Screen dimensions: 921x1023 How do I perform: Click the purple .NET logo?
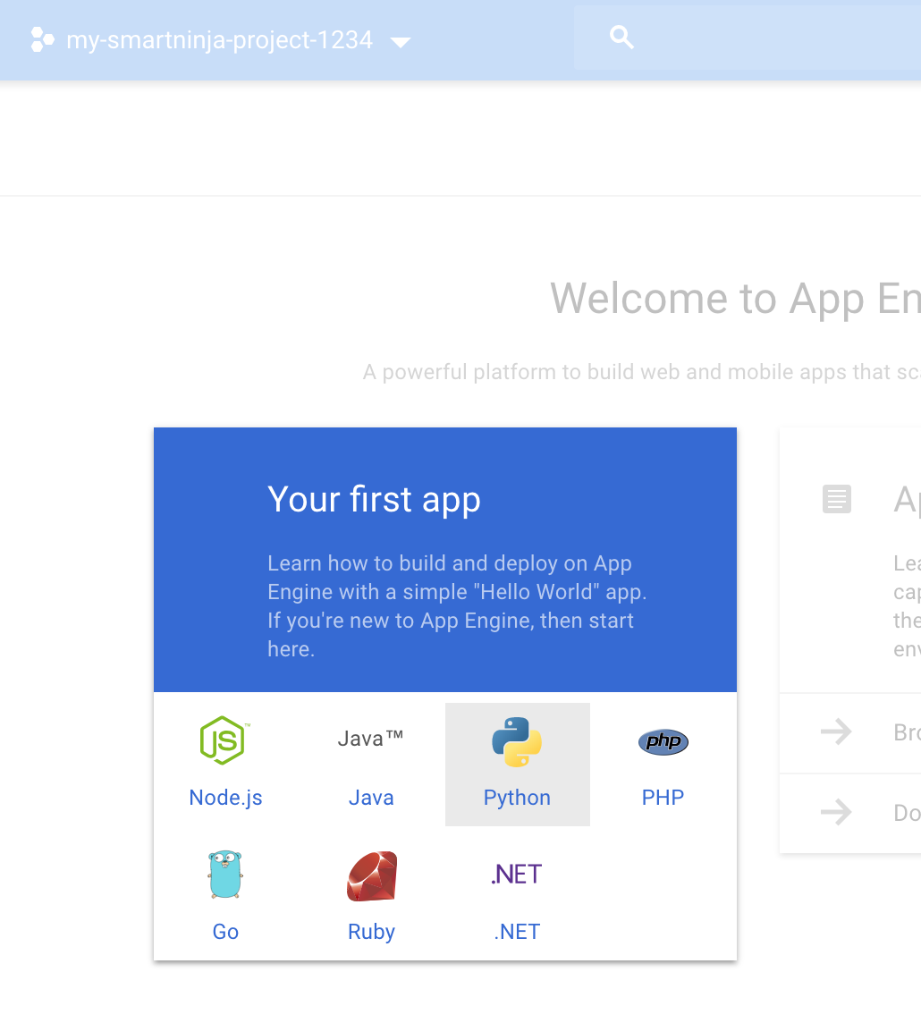(x=517, y=875)
